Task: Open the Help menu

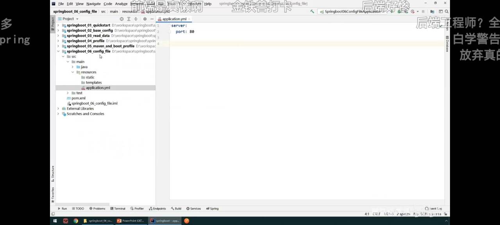Action: click(x=208, y=4)
